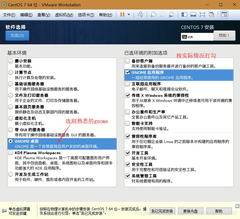Uncheck the 安全性工具 checkbox
The image size is (240, 219).
pyautogui.click(x=127, y=164)
